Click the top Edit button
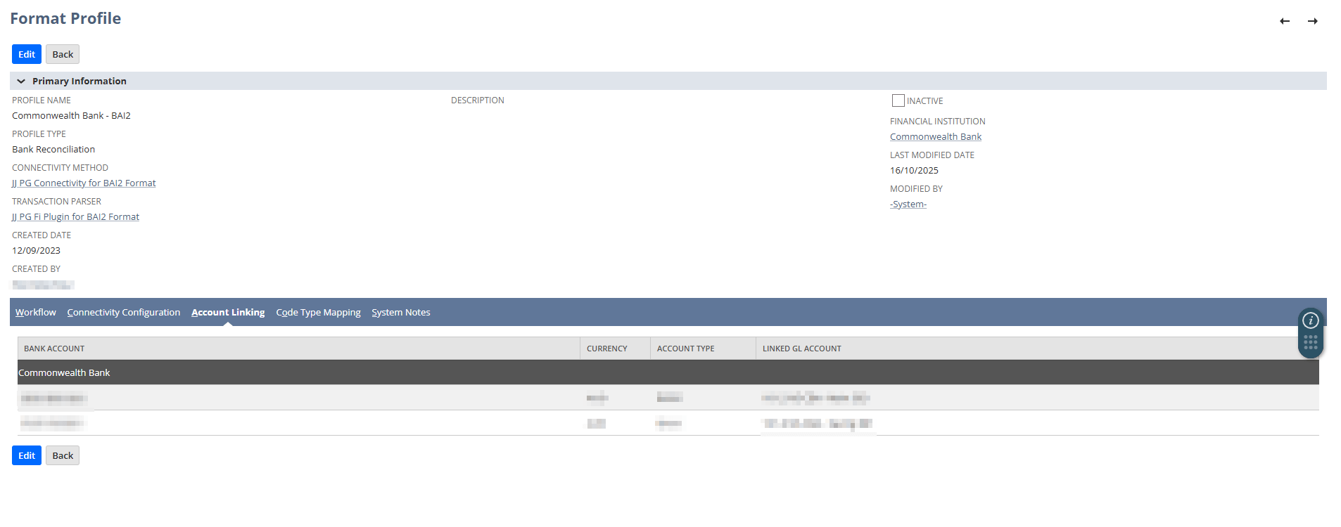The width and height of the screenshot is (1341, 527). pyautogui.click(x=27, y=54)
